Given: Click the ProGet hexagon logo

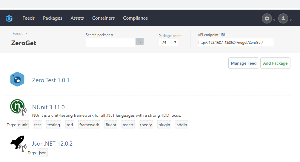Looking at the screenshot, I should pos(9,18).
